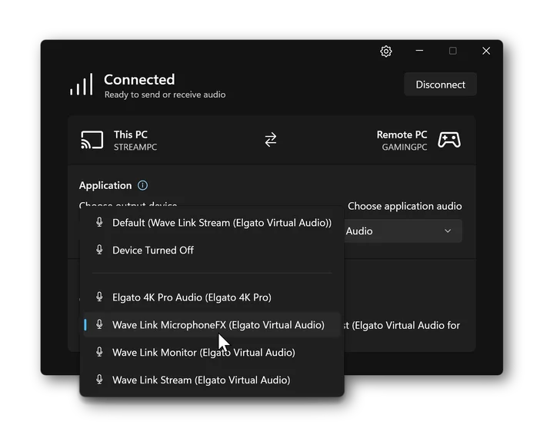Expand the application audio dropdown
540x448 pixels.
click(403, 231)
